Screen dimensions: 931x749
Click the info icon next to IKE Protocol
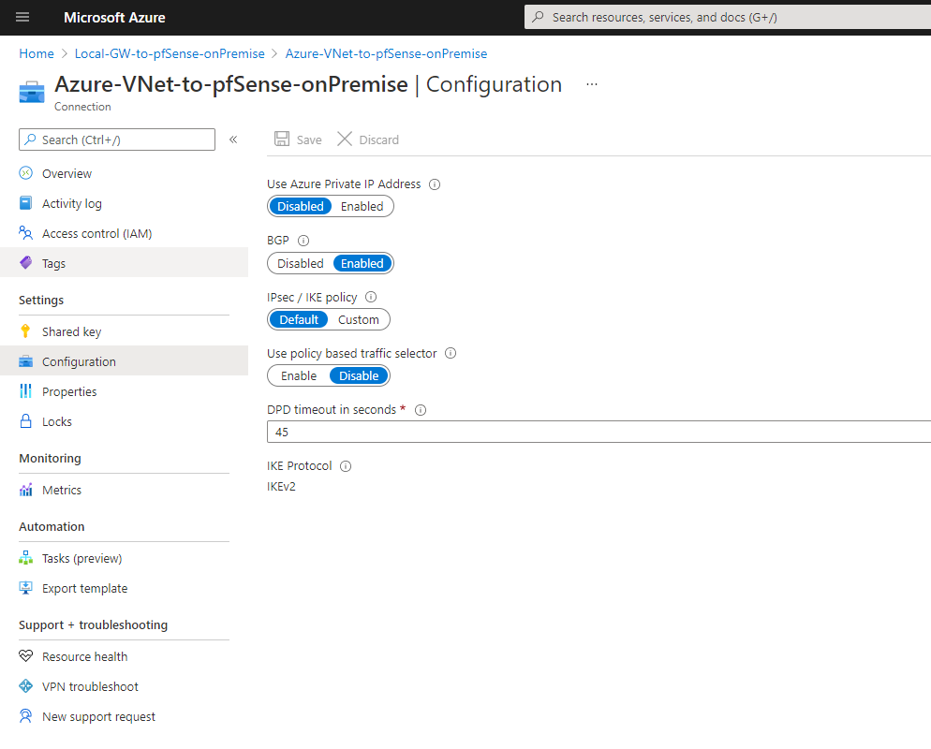[346, 466]
